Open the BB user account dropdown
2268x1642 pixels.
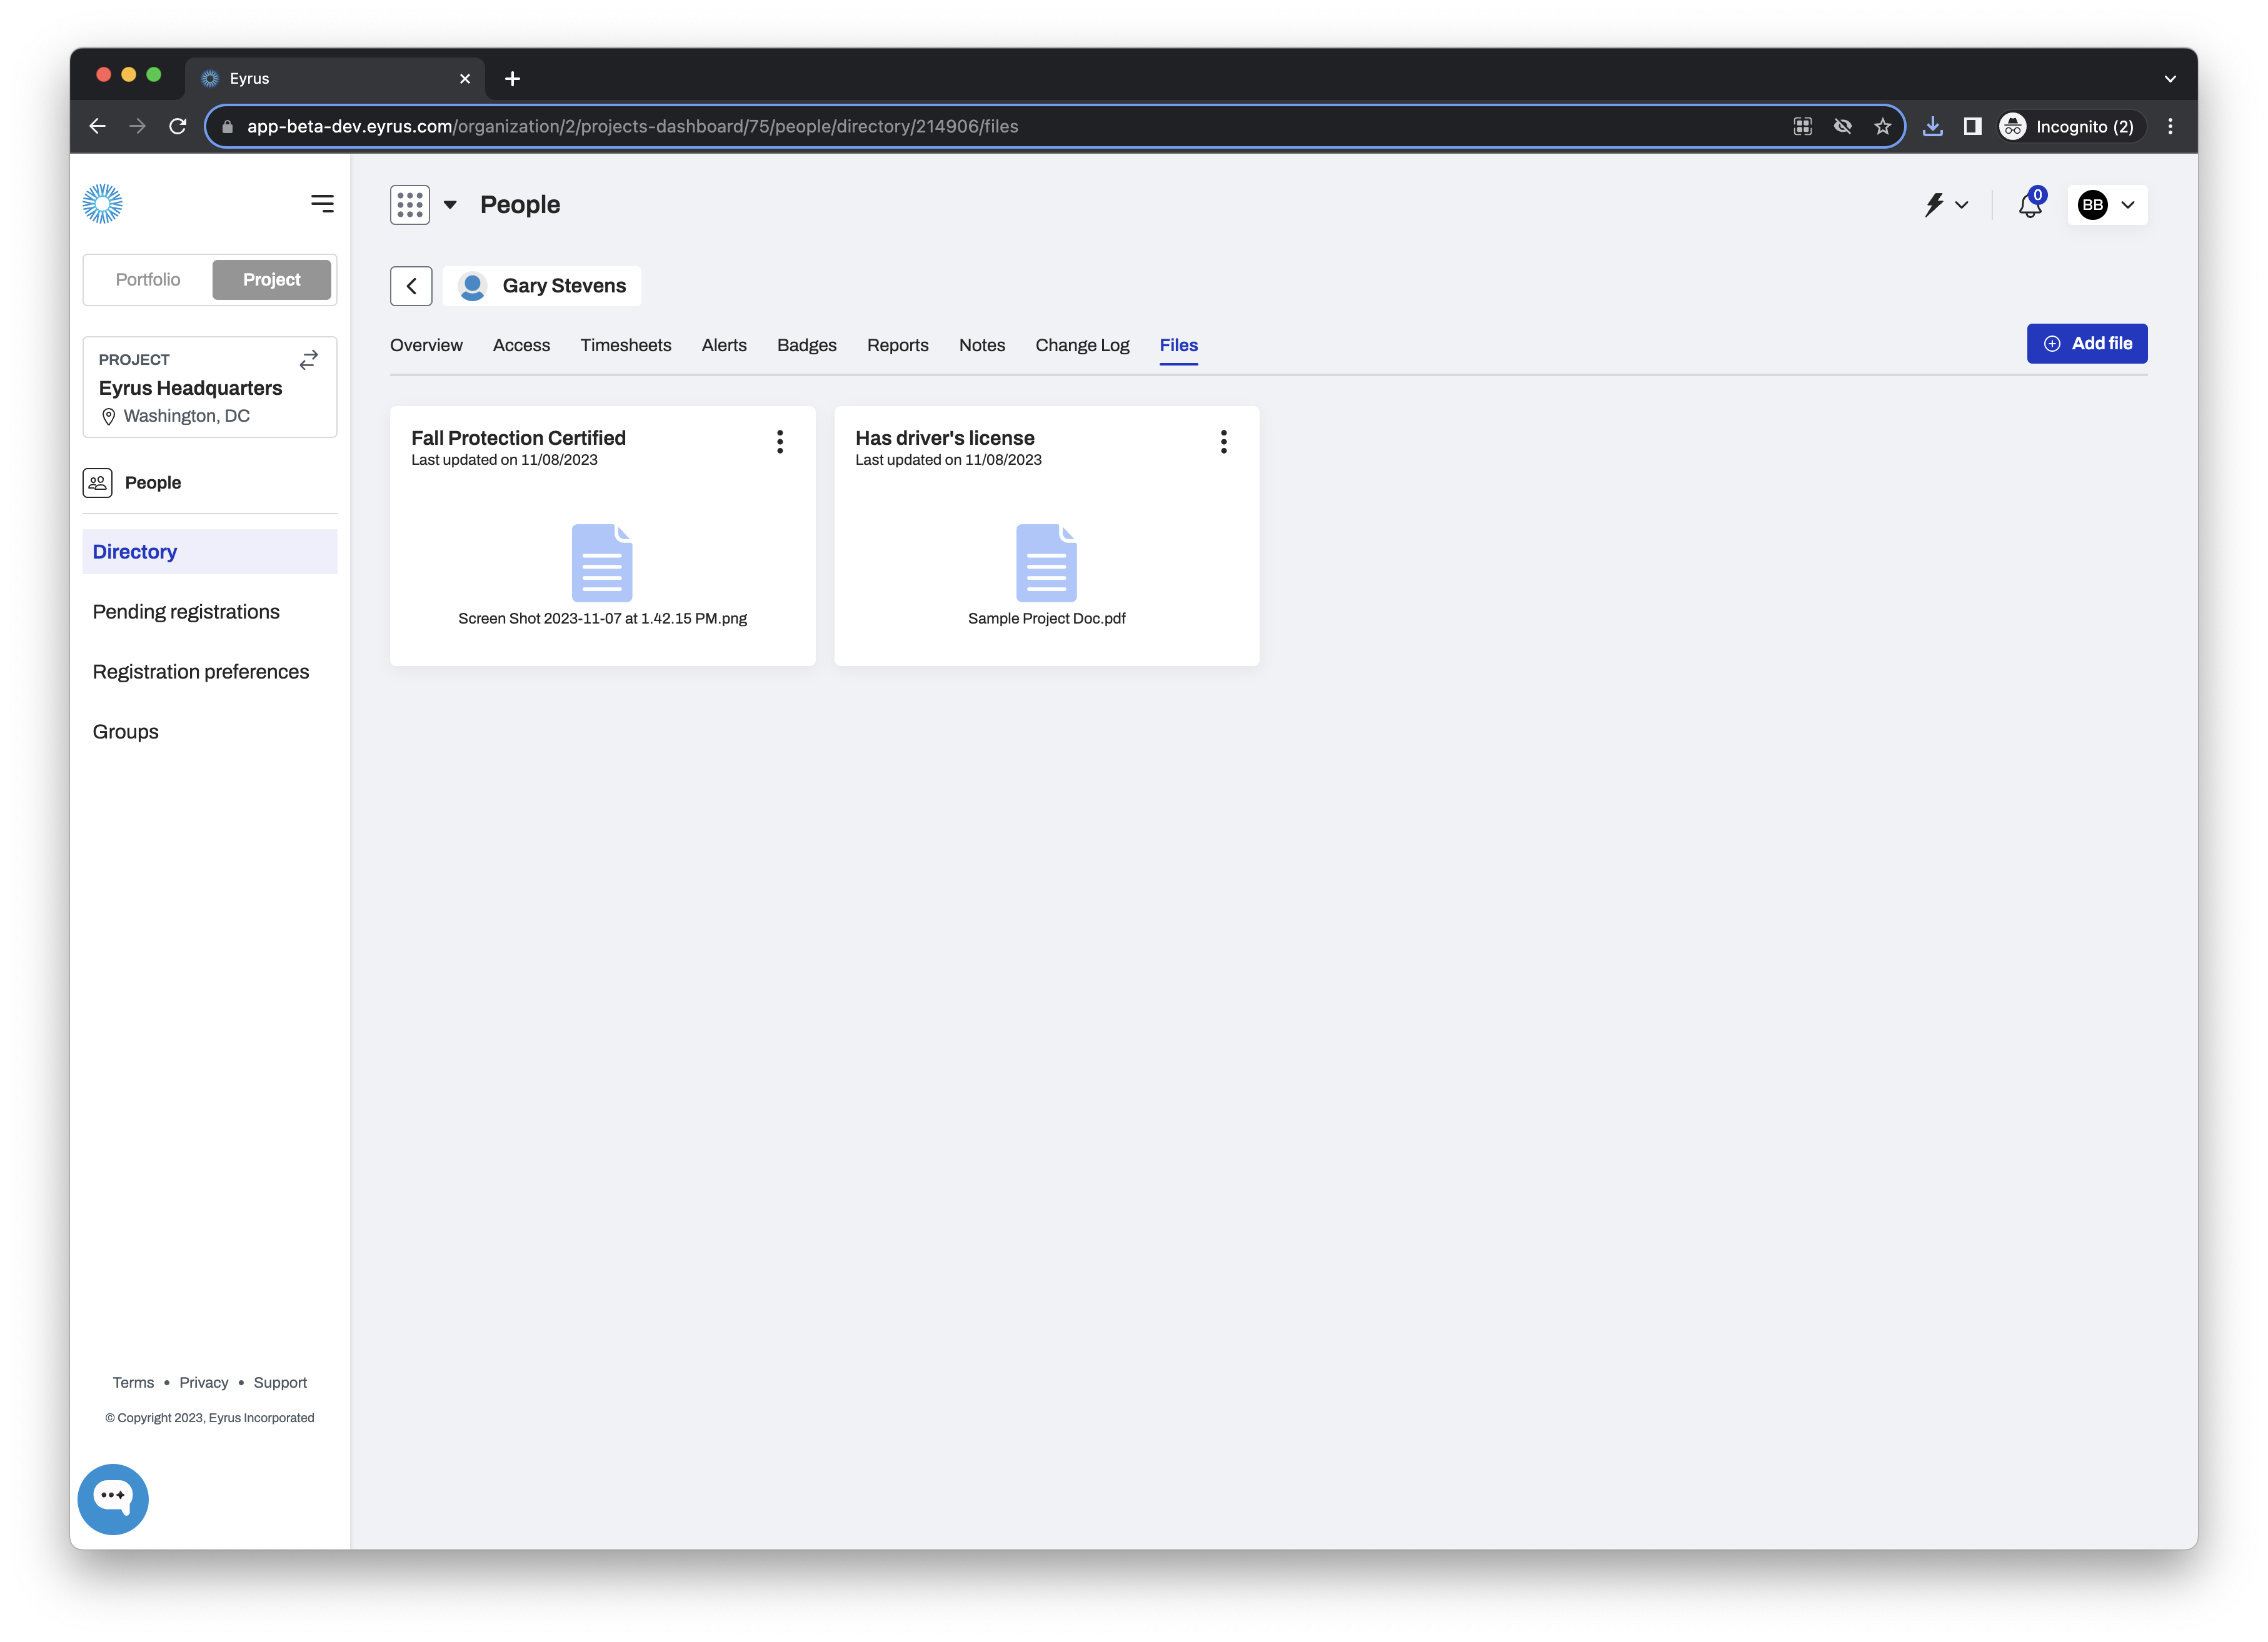coord(2107,205)
